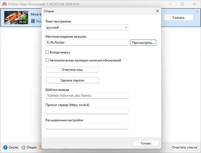Click the download location field with E:\RuTracker
This screenshot has width=201, height=153.
[87, 42]
